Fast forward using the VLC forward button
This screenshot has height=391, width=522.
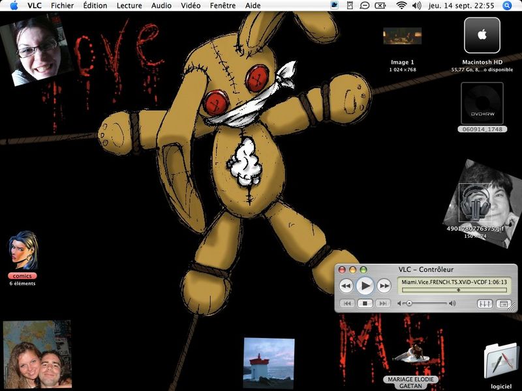(x=384, y=286)
